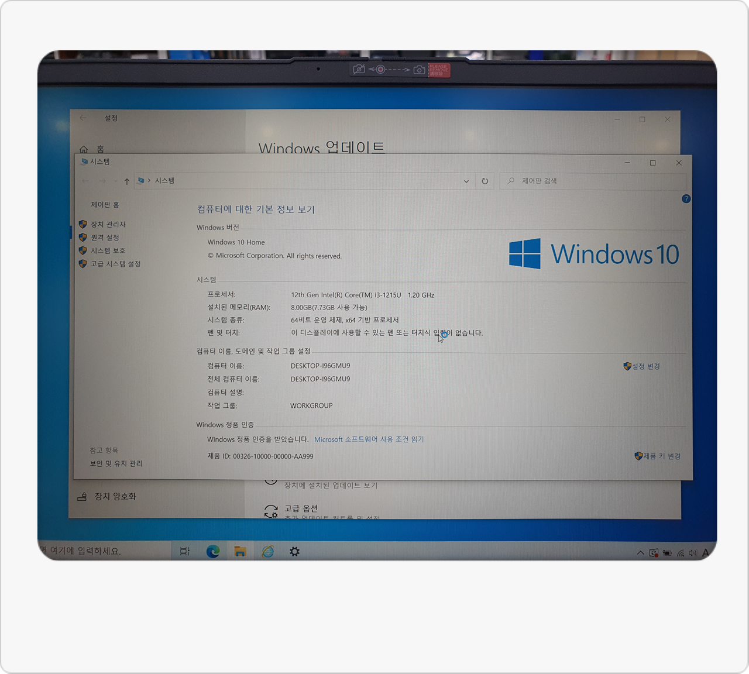Open 고급 시스템 설정 link
The width and height of the screenshot is (749, 674).
116,264
